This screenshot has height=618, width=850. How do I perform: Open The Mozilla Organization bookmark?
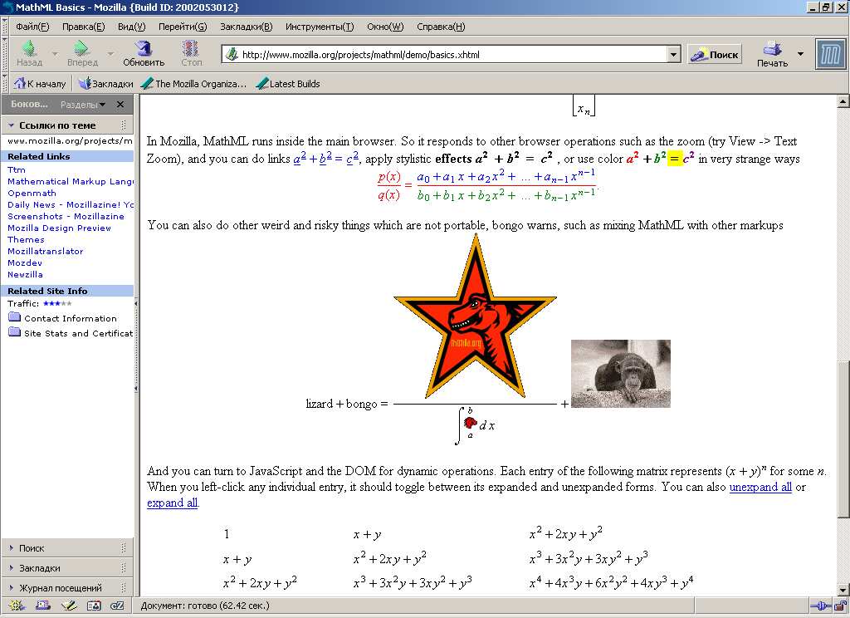(x=193, y=84)
